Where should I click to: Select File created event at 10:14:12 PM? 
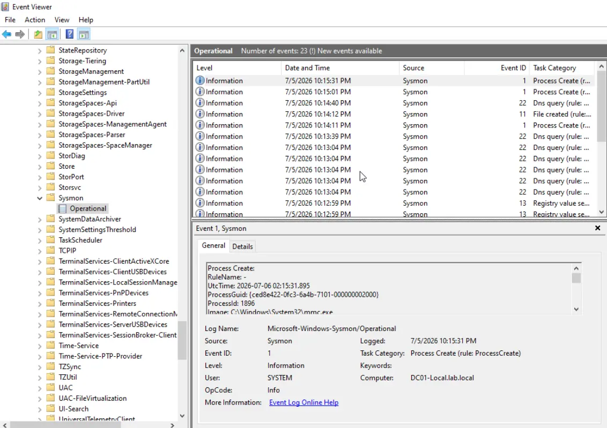pos(393,114)
